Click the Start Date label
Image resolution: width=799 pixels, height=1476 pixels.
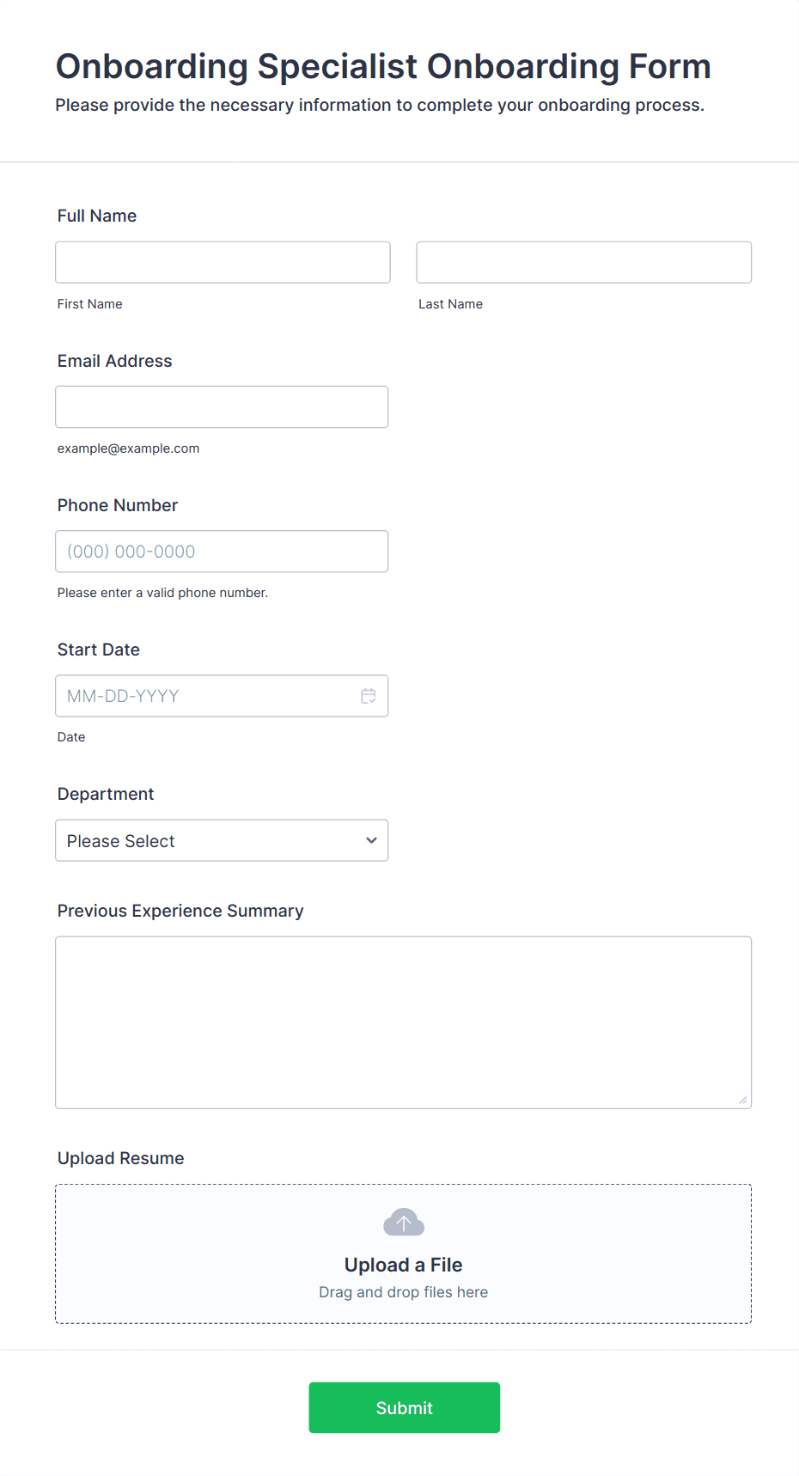click(99, 650)
